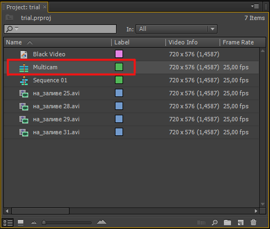Screen dimensions: 270x229
Task: Open the In: All dropdown
Action: 177,29
